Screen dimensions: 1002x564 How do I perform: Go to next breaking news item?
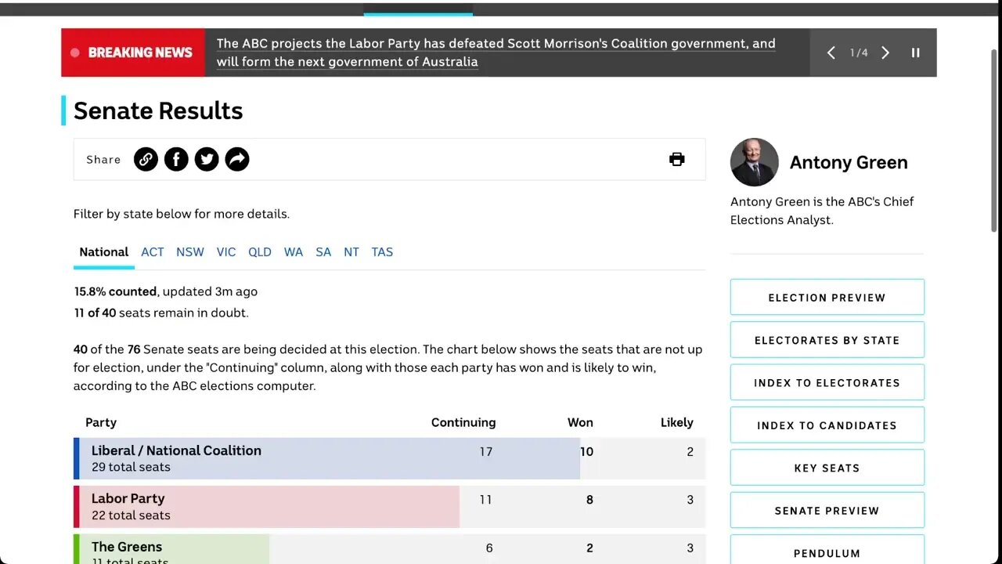pyautogui.click(x=885, y=52)
